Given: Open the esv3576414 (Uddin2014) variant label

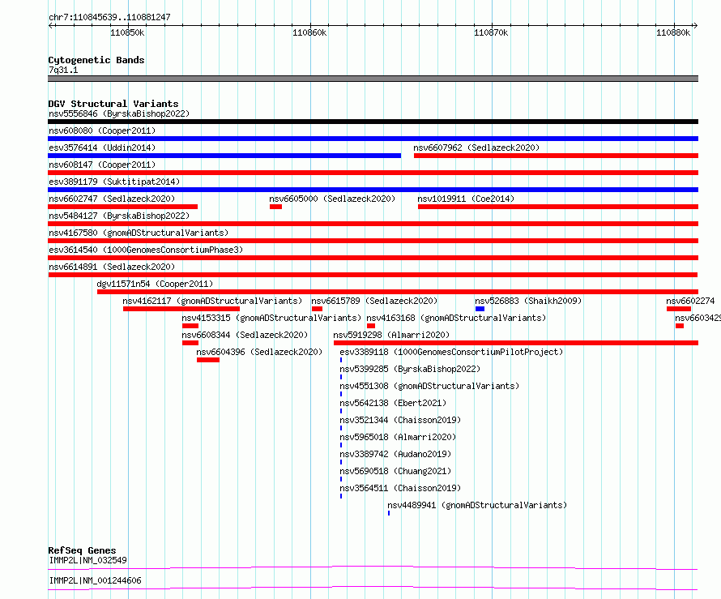Looking at the screenshot, I should (x=102, y=148).
